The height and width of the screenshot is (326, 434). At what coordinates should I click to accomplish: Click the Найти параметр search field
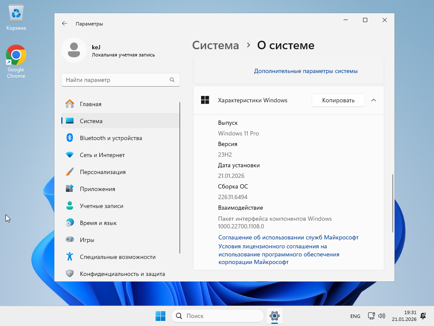(x=115, y=80)
